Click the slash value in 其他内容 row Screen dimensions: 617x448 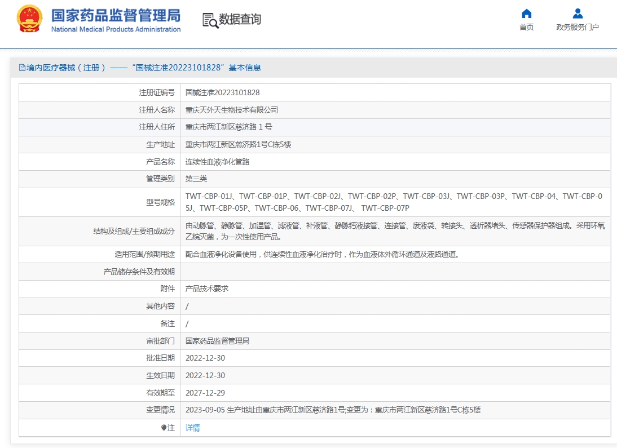[187, 306]
